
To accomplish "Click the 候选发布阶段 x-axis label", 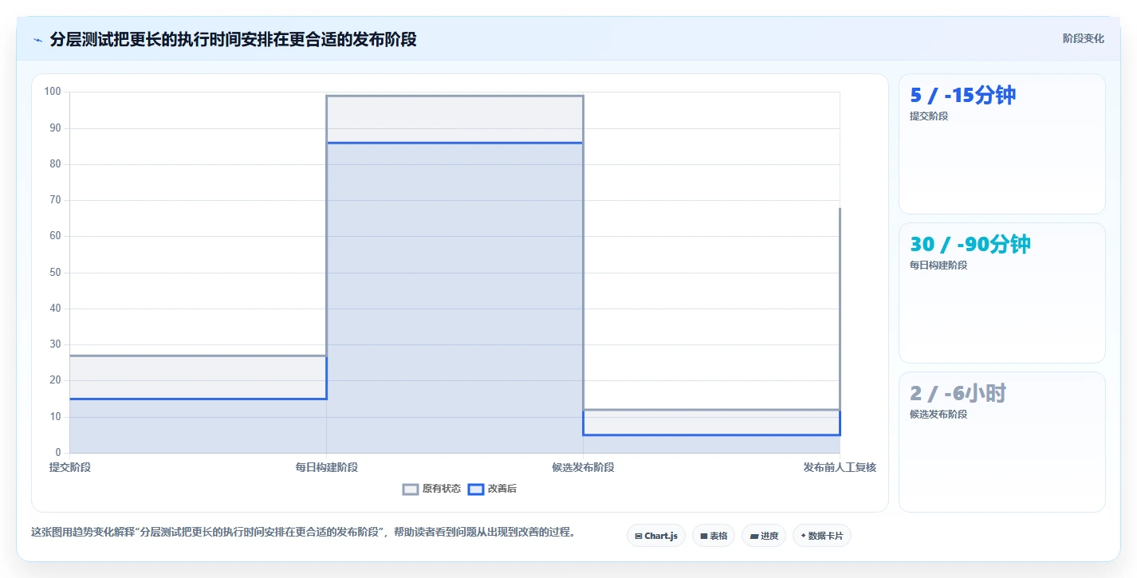I will coord(583,467).
